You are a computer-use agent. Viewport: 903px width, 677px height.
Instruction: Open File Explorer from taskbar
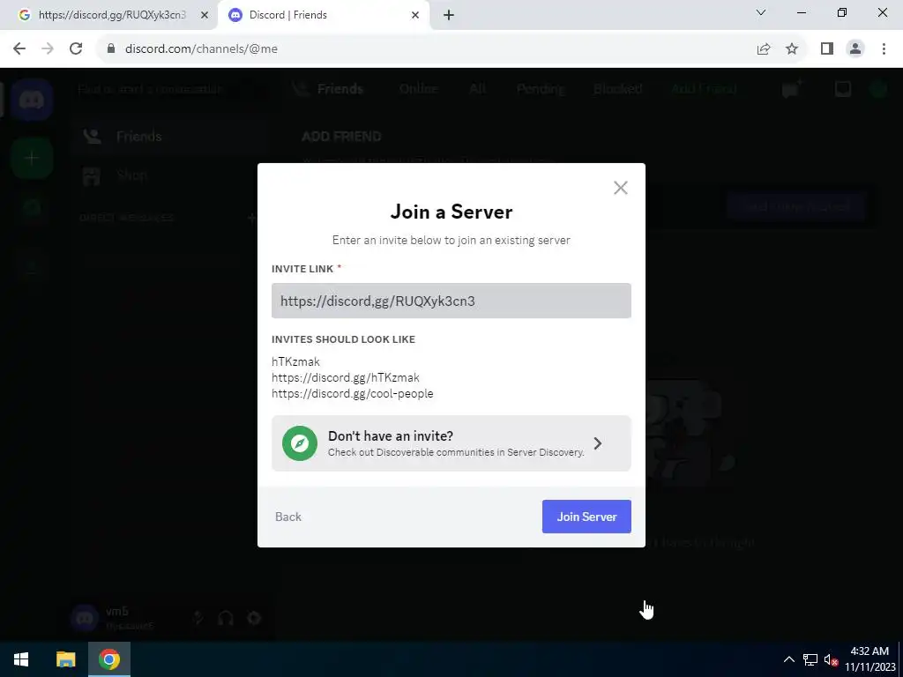(x=65, y=659)
